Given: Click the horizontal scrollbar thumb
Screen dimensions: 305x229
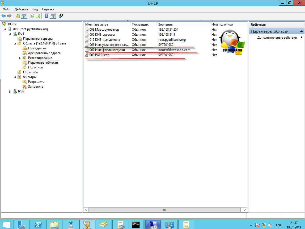Looking at the screenshot, I should click(x=164, y=210).
